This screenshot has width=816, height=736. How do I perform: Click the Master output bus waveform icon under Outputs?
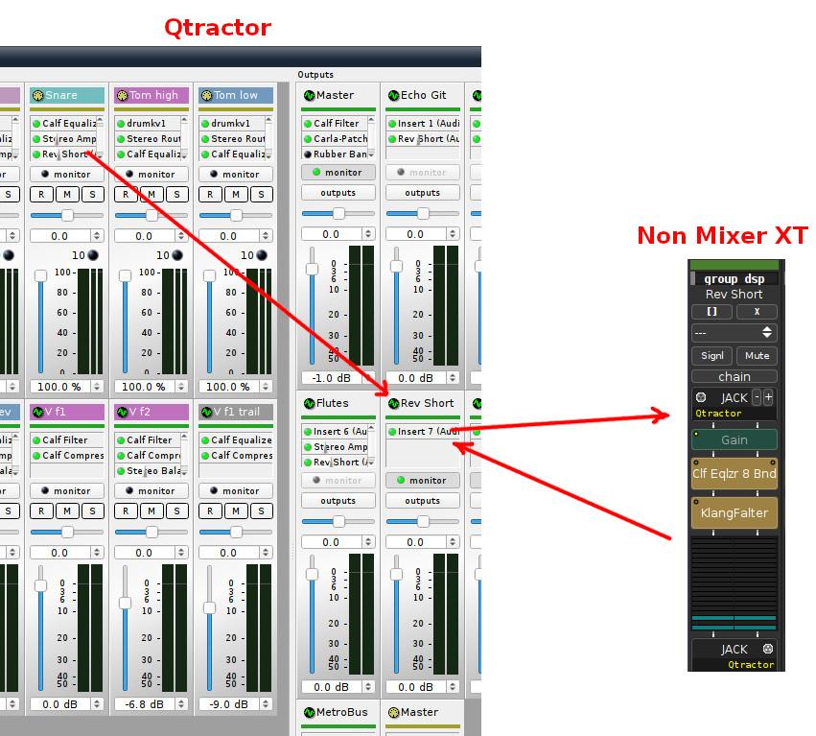click(x=309, y=95)
